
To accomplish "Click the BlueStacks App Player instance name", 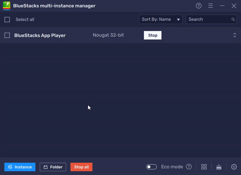I will point(40,35).
